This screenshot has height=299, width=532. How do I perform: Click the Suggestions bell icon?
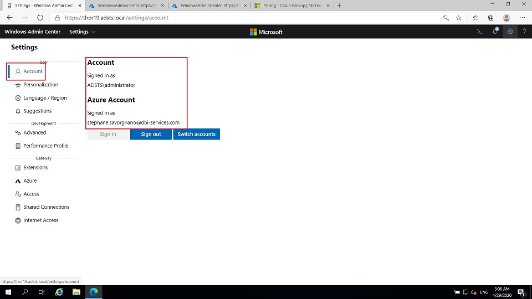pyautogui.click(x=18, y=111)
